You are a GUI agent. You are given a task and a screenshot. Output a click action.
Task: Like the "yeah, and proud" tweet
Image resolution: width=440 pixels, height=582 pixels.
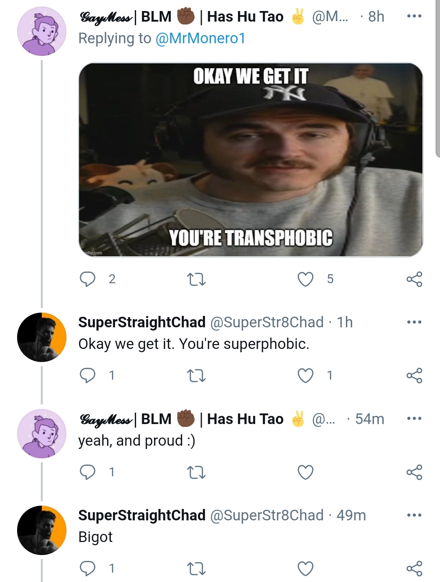point(306,472)
